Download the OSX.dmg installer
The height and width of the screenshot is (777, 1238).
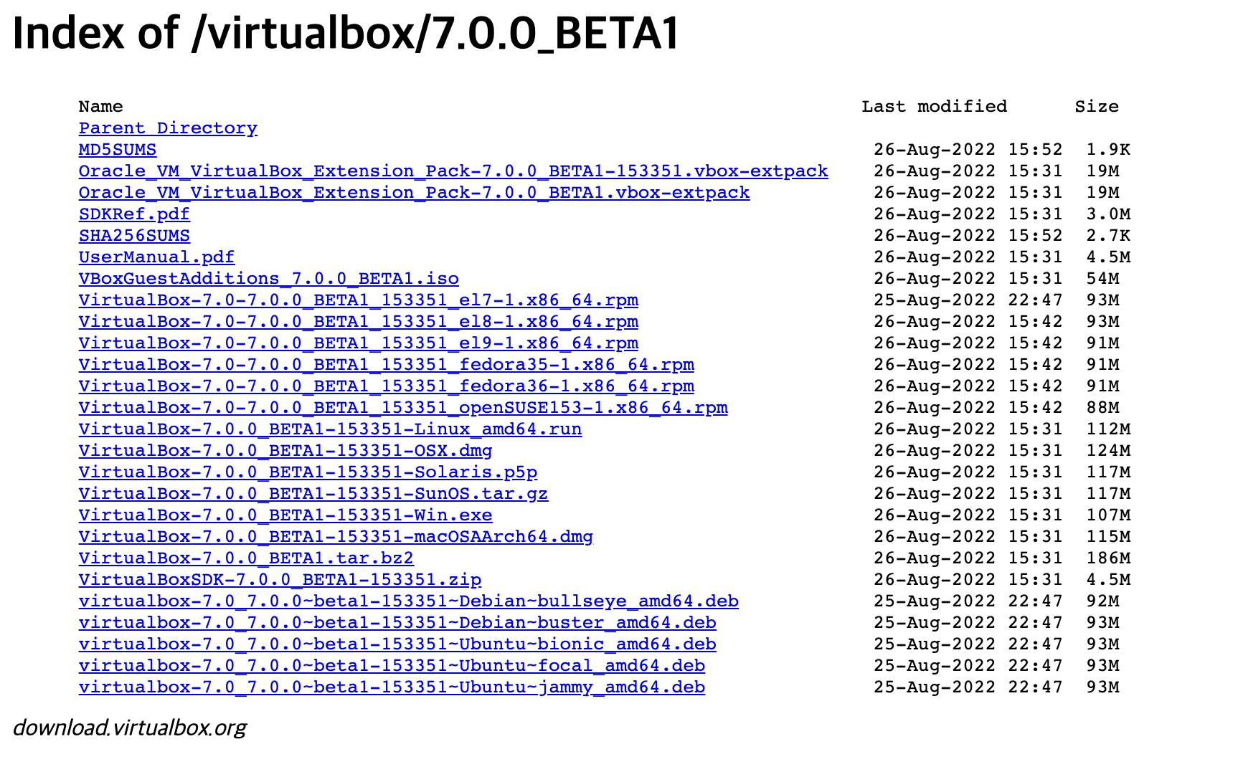[x=285, y=451]
